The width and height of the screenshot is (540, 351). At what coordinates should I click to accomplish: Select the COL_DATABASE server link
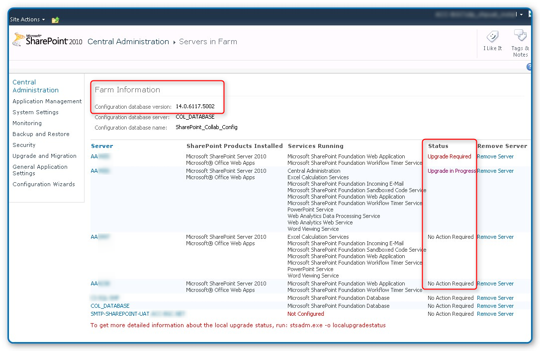pos(109,305)
